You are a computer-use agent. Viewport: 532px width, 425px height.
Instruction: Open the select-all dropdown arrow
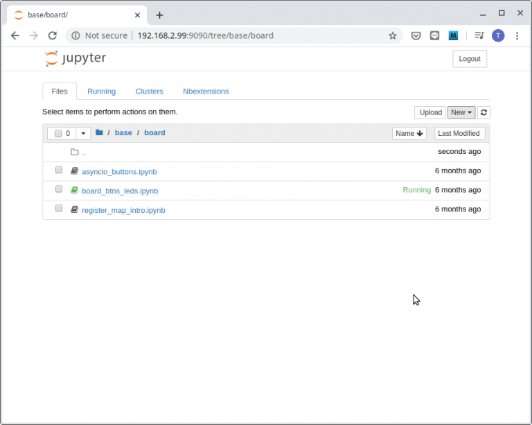tap(83, 133)
